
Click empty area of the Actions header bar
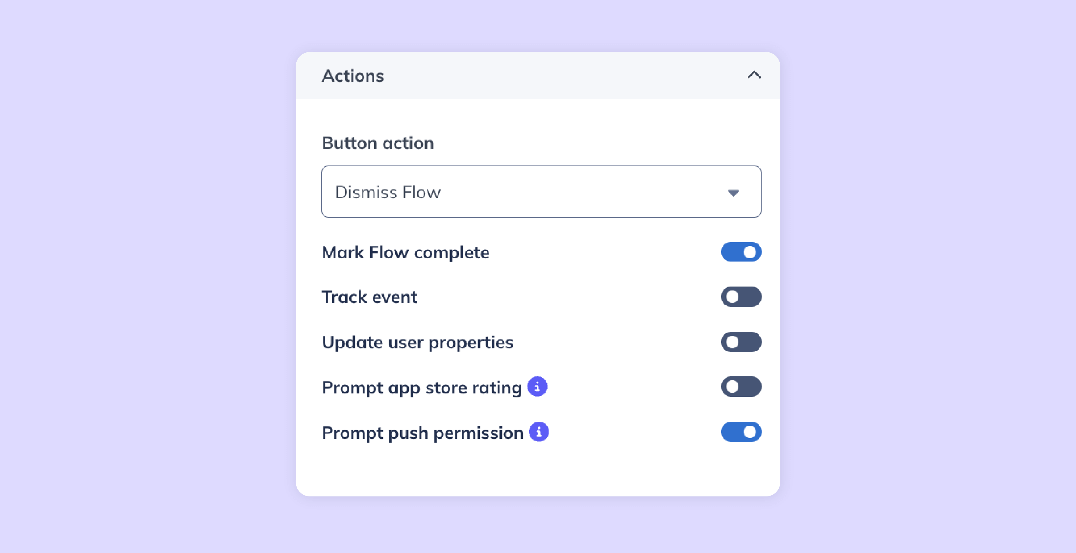click(x=564, y=76)
